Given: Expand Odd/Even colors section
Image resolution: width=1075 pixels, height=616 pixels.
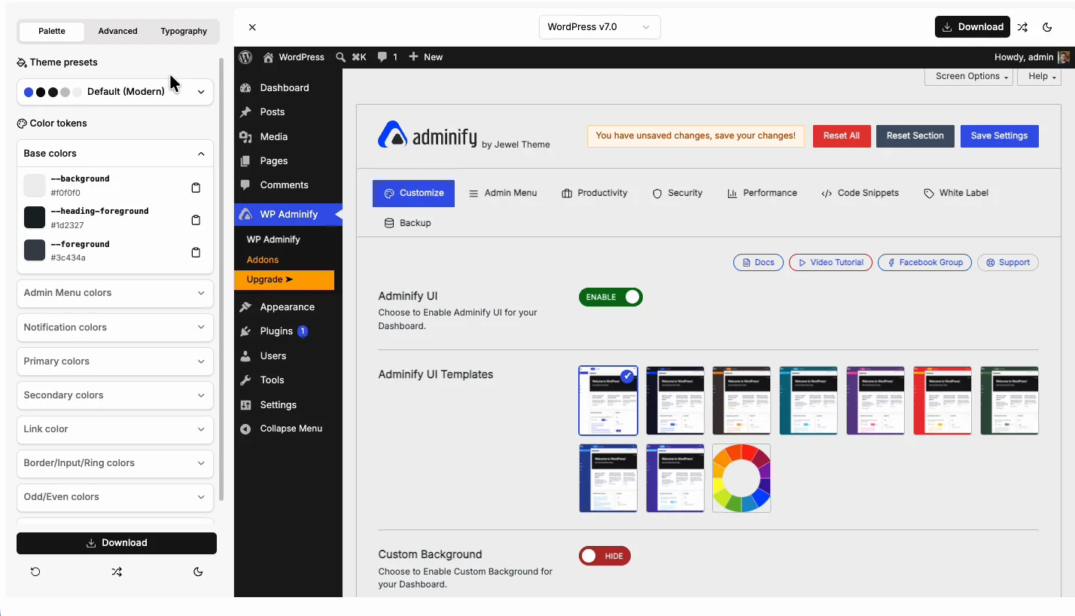Looking at the screenshot, I should tap(115, 497).
